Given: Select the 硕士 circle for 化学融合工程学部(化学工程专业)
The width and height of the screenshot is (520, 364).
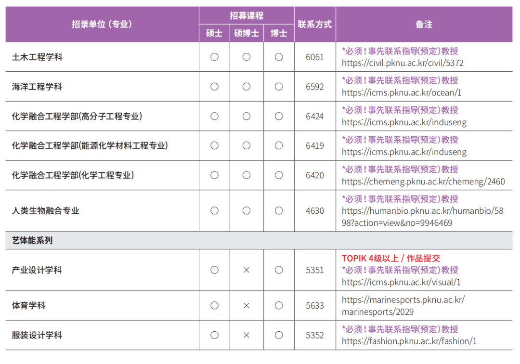Looking at the screenshot, I should 214,175.
